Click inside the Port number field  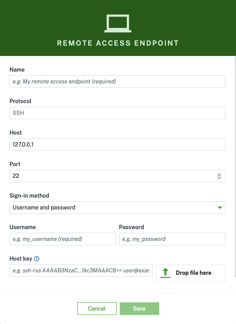[x=110, y=176]
